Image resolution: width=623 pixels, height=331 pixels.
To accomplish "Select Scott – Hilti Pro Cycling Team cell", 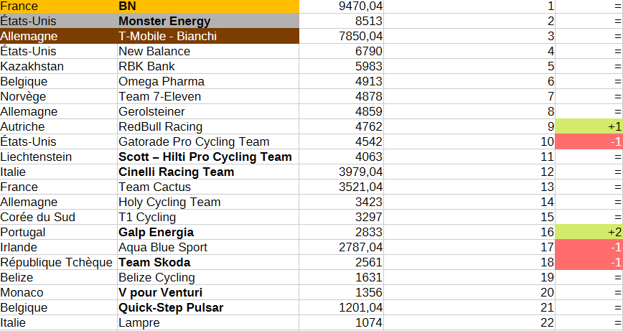I will [208, 157].
